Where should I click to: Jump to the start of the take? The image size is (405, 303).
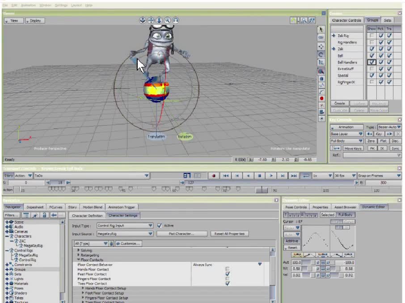(x=226, y=176)
